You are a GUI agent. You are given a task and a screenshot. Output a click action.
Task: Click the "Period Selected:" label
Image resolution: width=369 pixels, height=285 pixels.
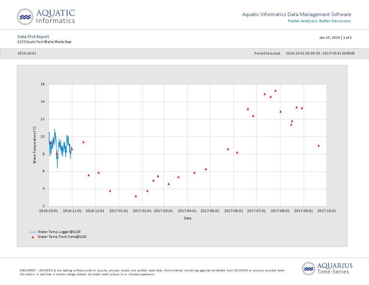click(267, 53)
